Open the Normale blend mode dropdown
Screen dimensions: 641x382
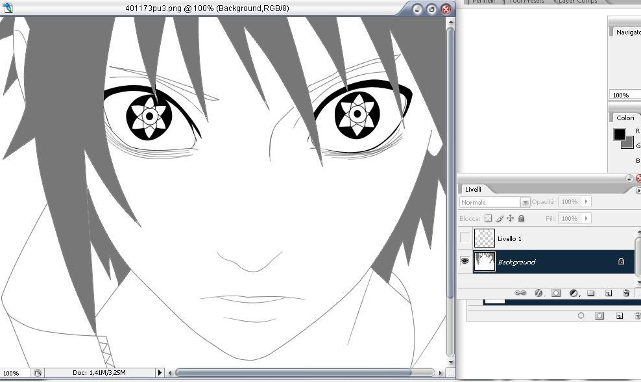coord(526,202)
